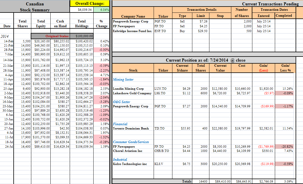This screenshot has height=184, width=303.
Task: Click the Canadian Stock Summary title
Action: (35, 7)
